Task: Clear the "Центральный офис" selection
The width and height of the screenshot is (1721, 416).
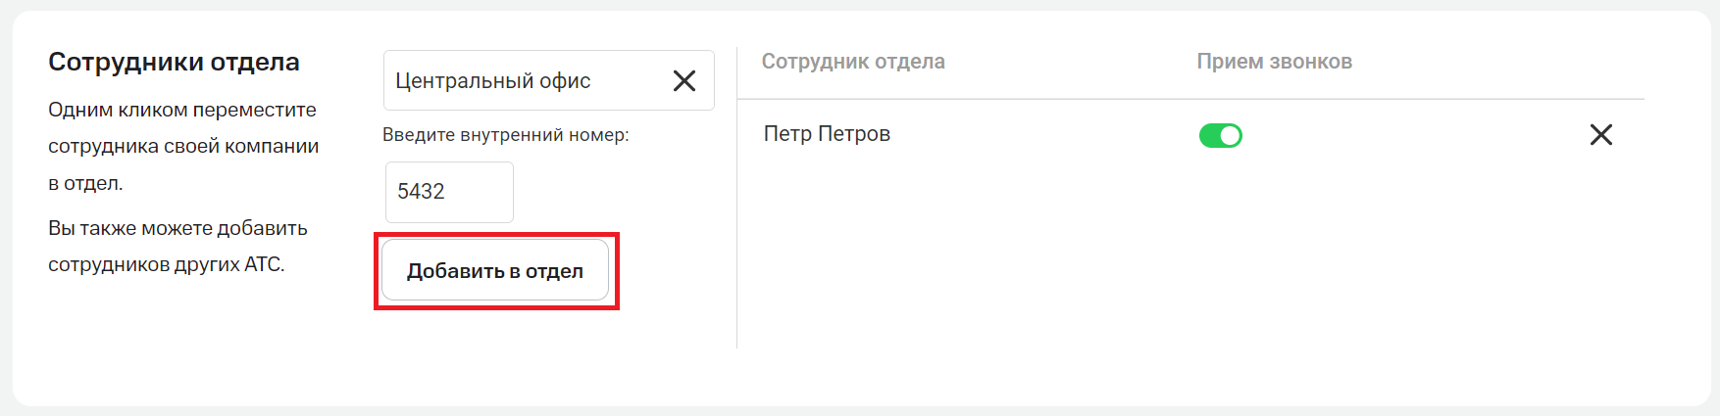Action: (x=683, y=80)
